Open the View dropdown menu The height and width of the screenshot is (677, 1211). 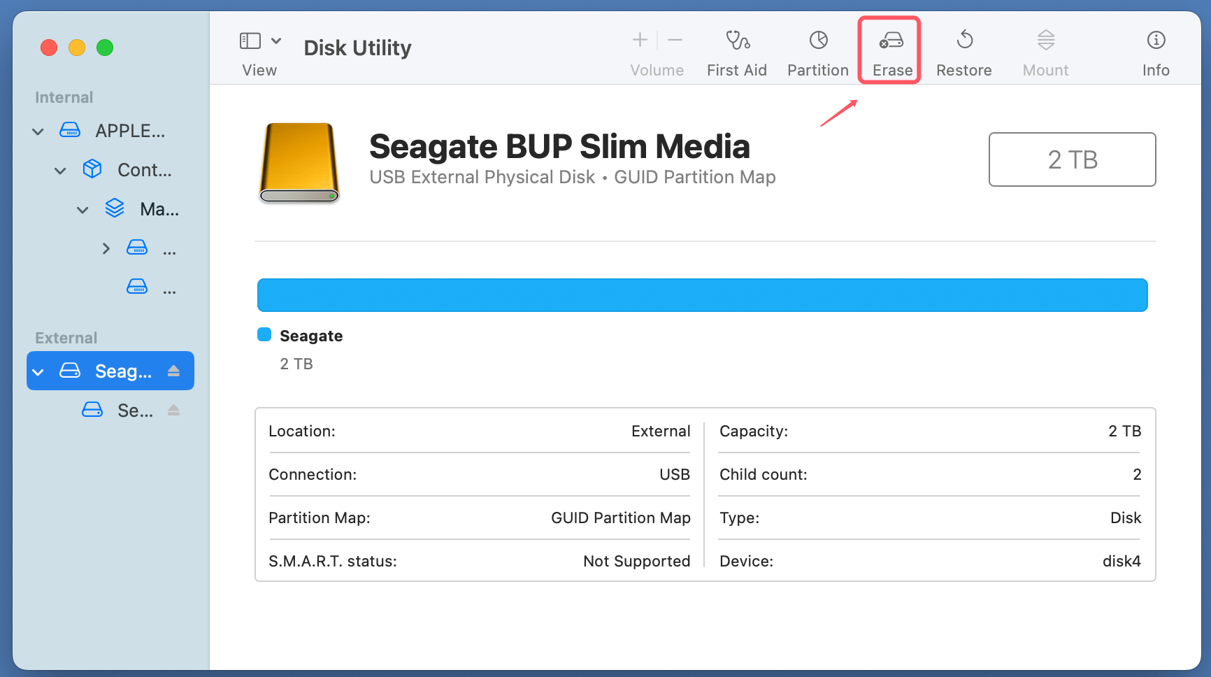(275, 40)
